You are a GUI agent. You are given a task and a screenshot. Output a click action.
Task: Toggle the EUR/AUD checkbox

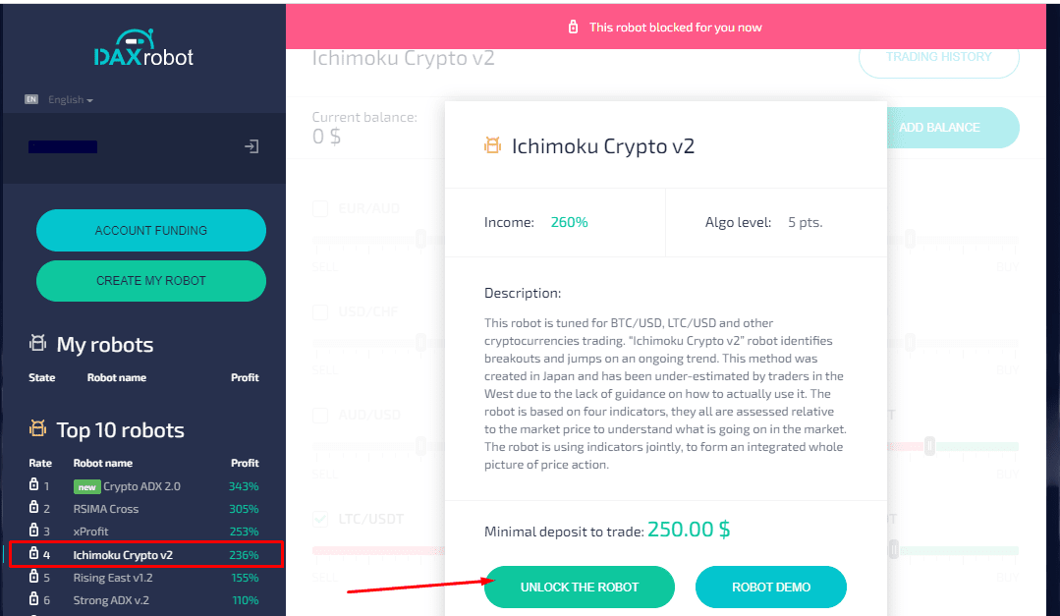click(x=320, y=208)
